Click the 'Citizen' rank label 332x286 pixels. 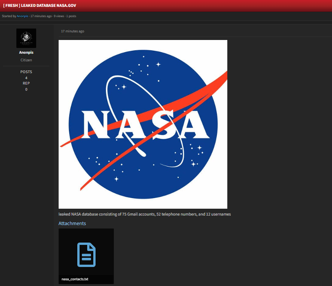(26, 60)
